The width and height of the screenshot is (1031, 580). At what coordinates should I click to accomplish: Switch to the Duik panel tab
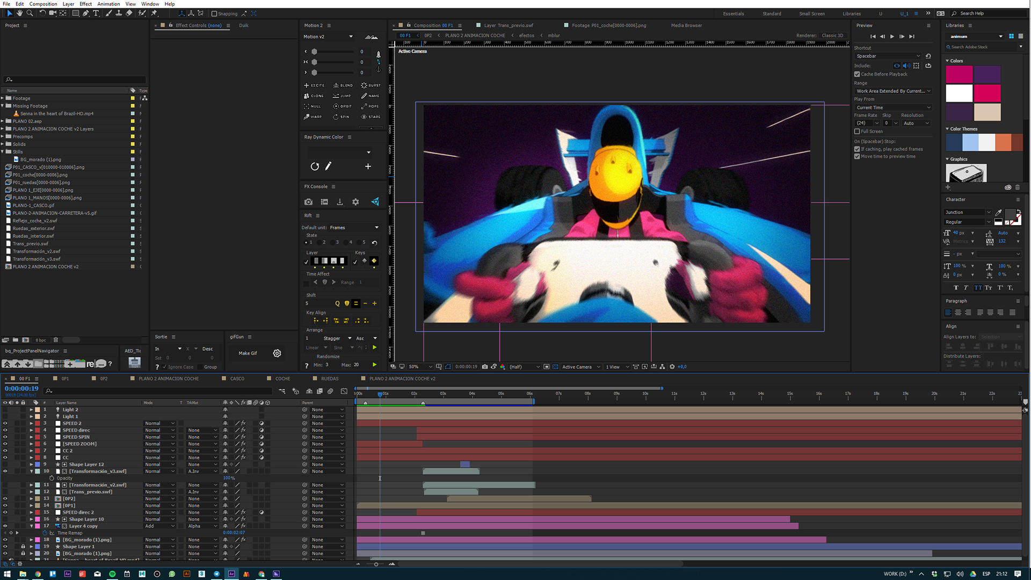pyautogui.click(x=244, y=25)
